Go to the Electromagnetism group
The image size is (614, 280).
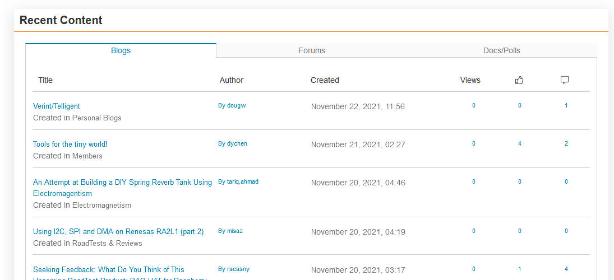(x=101, y=206)
